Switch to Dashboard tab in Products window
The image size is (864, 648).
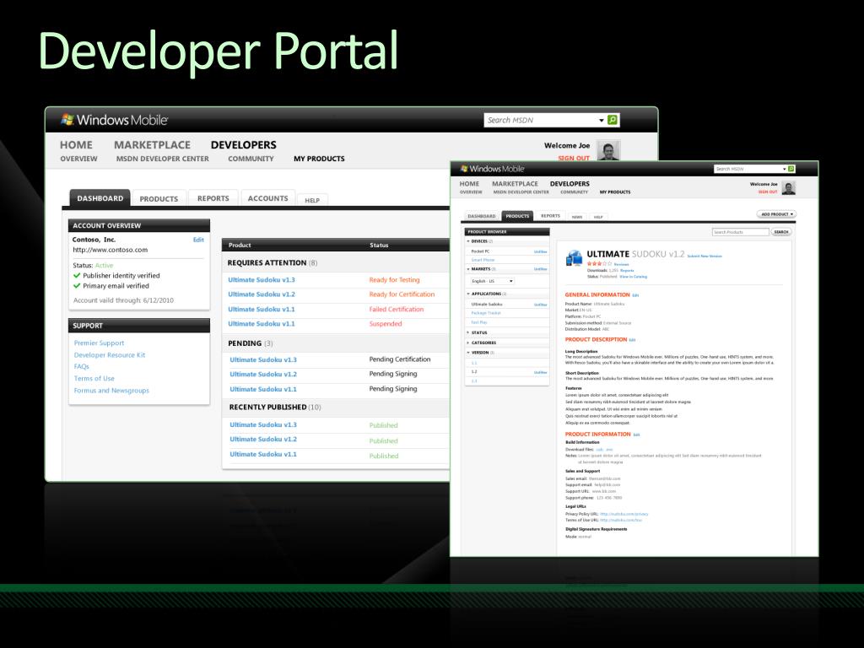pos(482,216)
